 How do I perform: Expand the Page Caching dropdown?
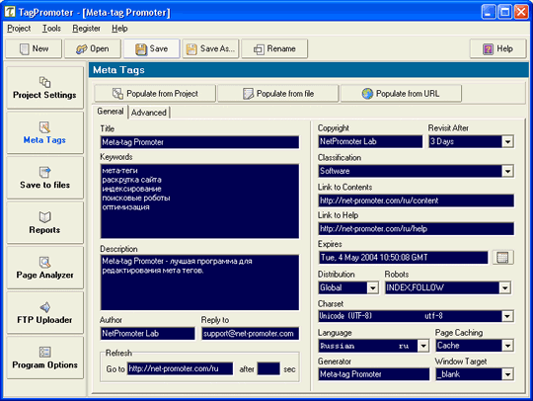click(x=507, y=346)
